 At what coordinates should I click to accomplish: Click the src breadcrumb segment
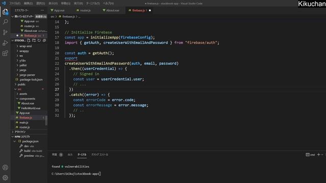52,16
